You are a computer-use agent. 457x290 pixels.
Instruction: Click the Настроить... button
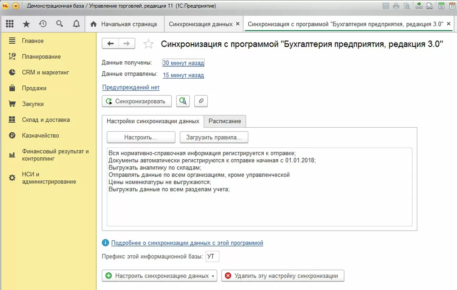(x=141, y=137)
